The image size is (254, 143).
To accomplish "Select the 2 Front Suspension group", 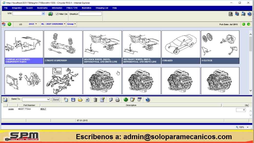I will point(63,47).
